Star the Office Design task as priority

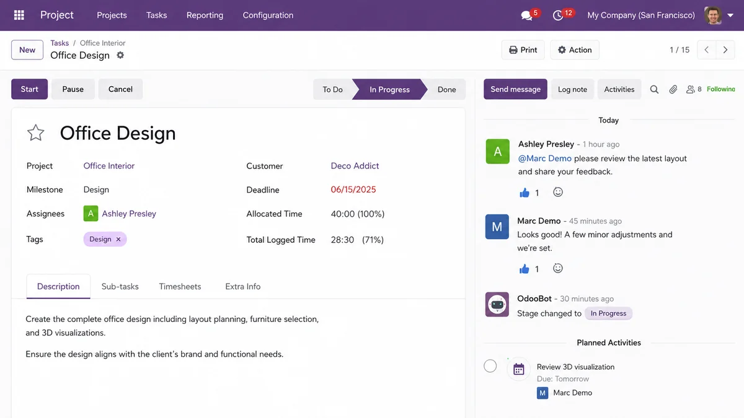tap(36, 133)
